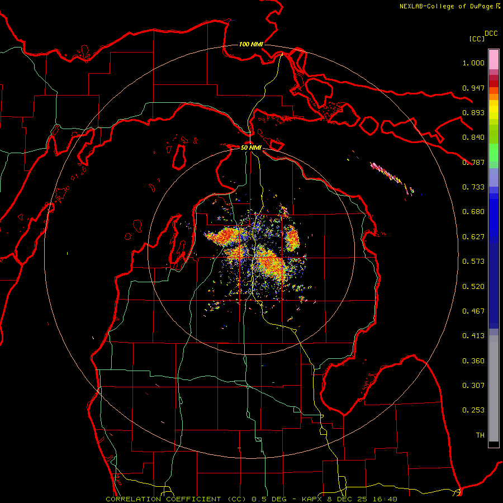The image size is (503, 503).
Task: Click the 1.000 value on the color scale
Action: pyautogui.click(x=473, y=63)
